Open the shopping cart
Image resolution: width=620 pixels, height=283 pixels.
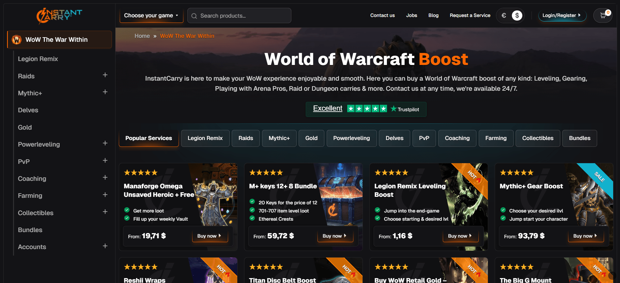click(603, 15)
